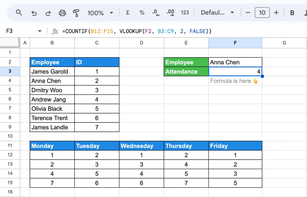Open more number formats 123
The image size is (307, 197).
tap(185, 13)
